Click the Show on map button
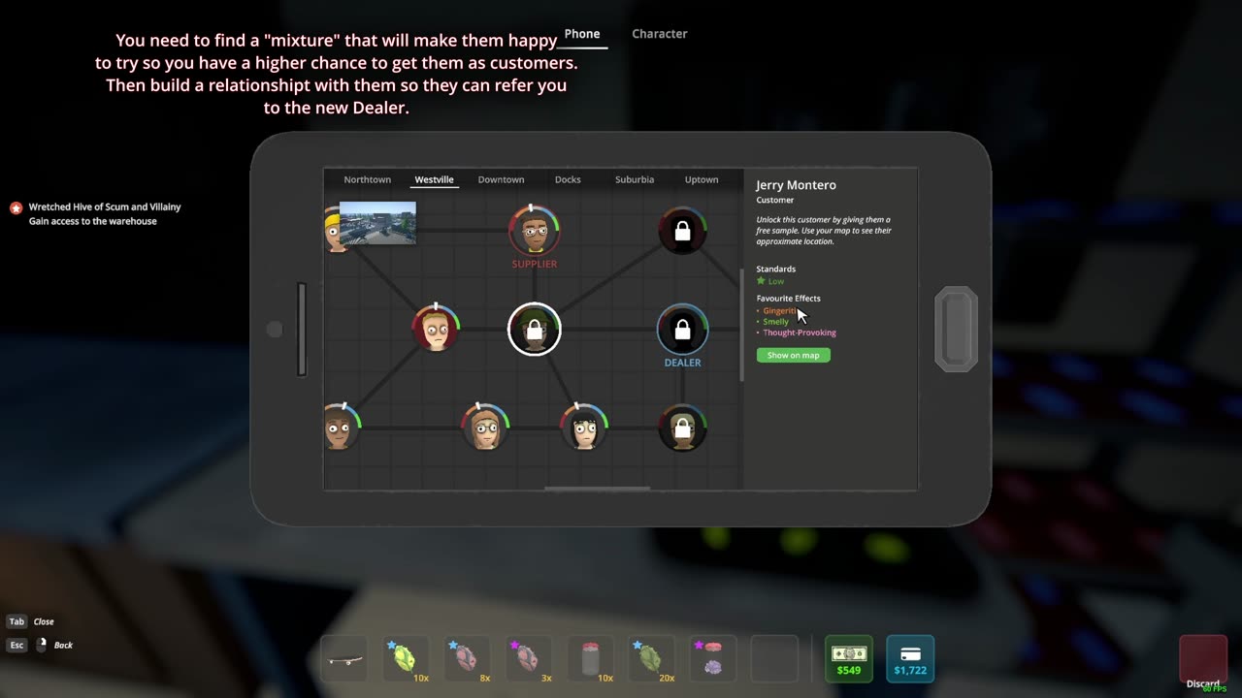This screenshot has height=698, width=1242. click(794, 355)
